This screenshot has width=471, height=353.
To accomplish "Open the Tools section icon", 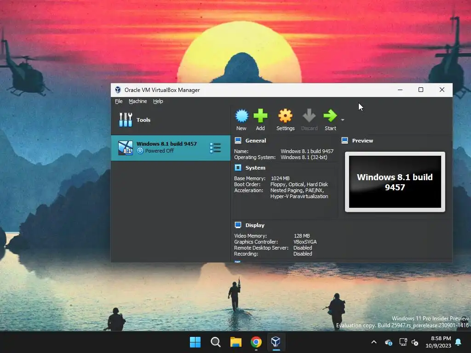I will pyautogui.click(x=126, y=120).
